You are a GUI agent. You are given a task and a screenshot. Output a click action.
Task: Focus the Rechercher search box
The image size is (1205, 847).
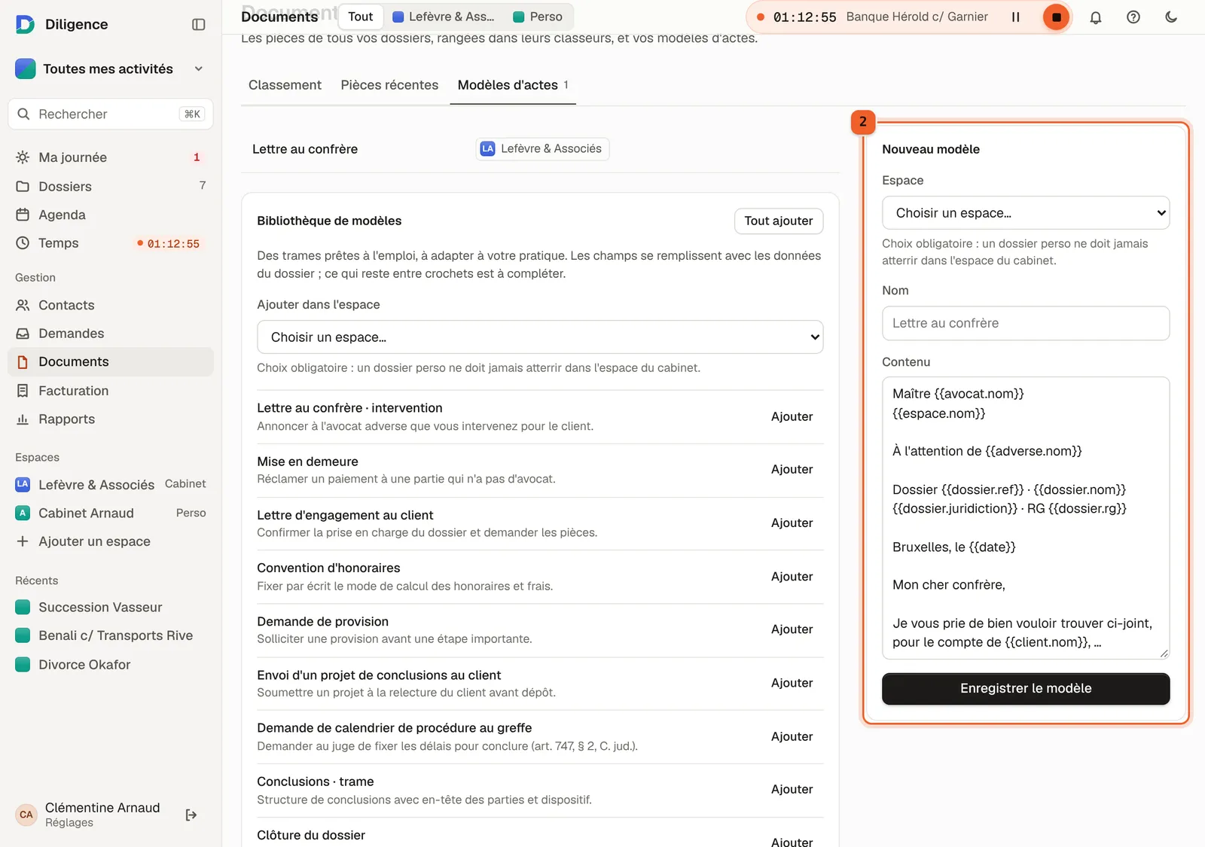[111, 114]
